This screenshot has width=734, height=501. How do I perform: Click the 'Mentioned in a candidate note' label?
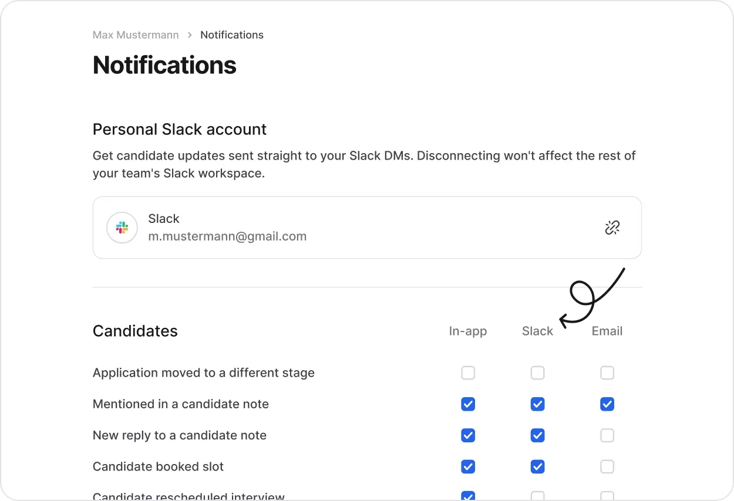181,404
